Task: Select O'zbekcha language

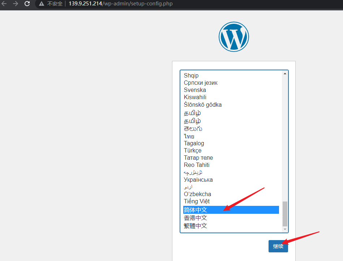Action: (x=231, y=194)
